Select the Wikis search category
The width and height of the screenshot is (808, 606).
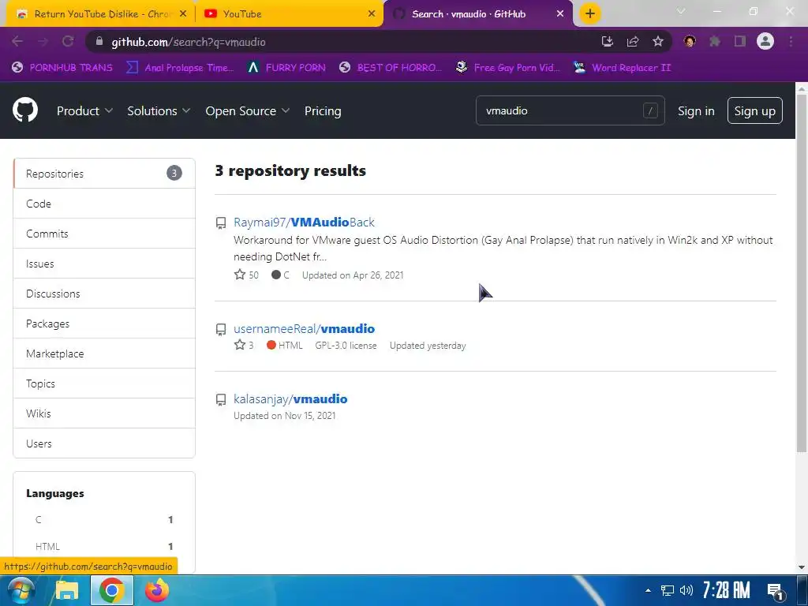[104, 413]
